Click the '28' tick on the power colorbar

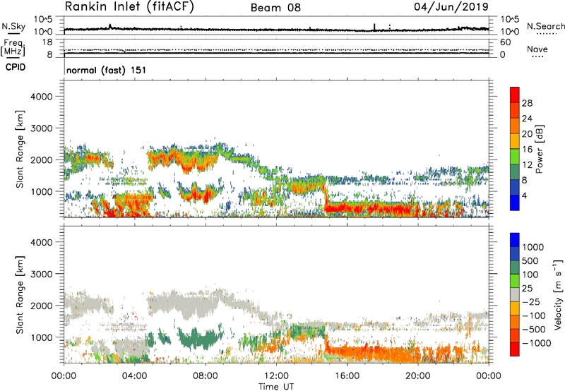(x=527, y=103)
